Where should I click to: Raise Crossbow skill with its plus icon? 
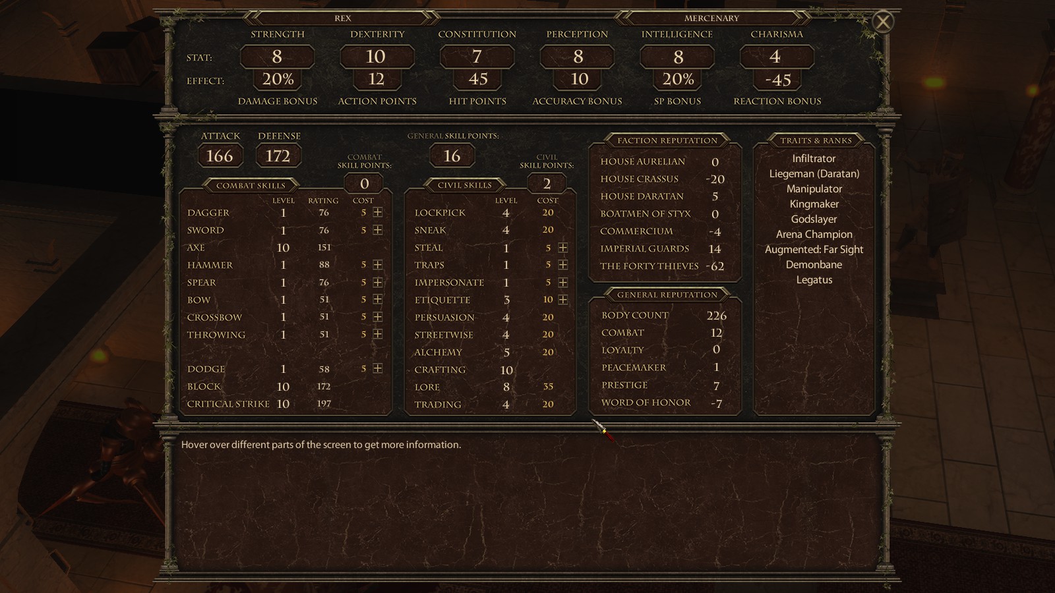click(x=377, y=317)
